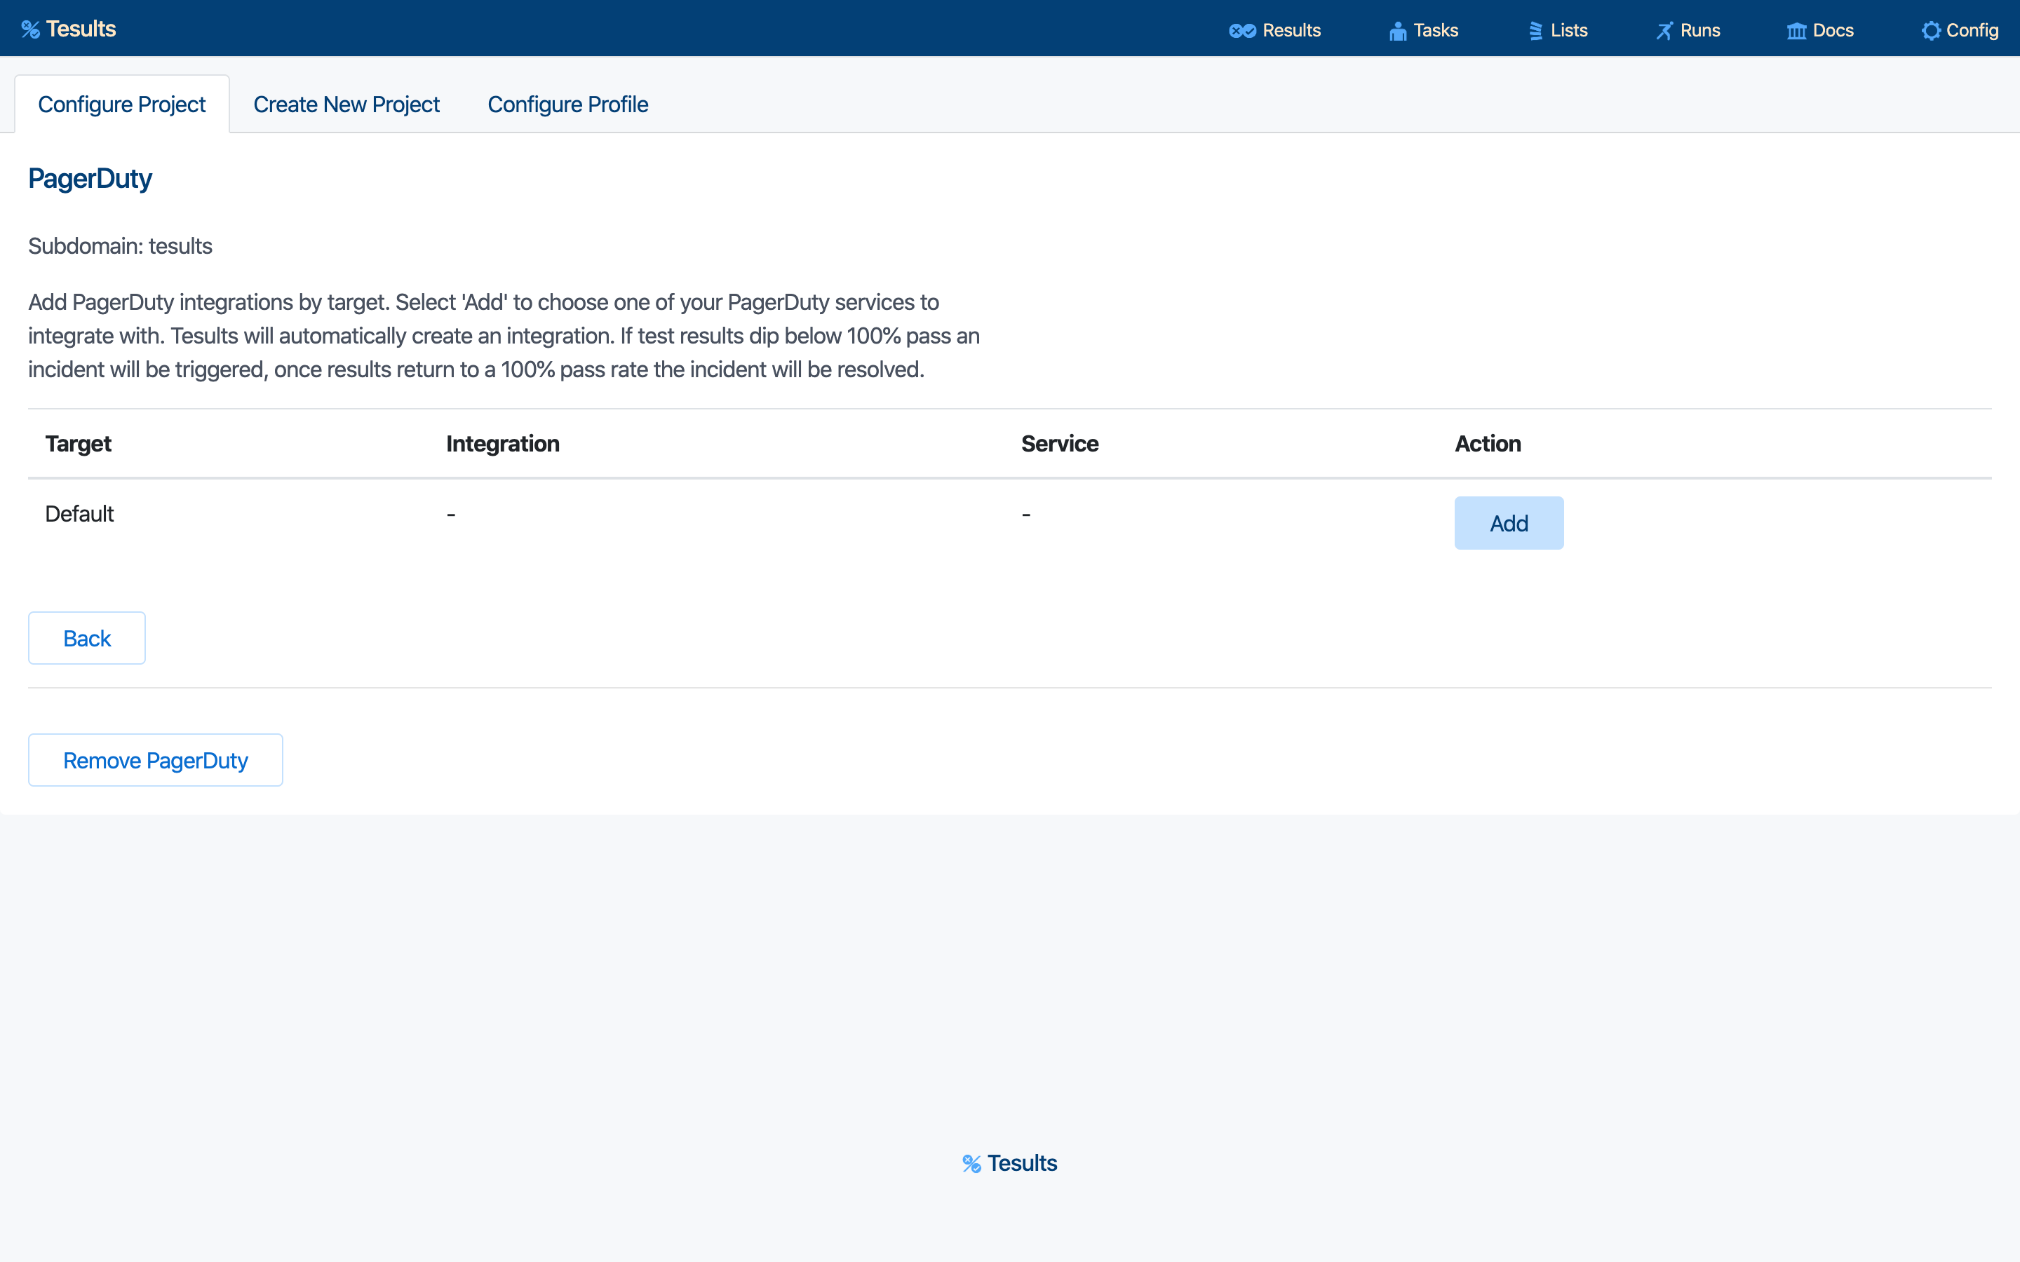
Task: Click the Tesults logo icon in header
Action: (30, 30)
